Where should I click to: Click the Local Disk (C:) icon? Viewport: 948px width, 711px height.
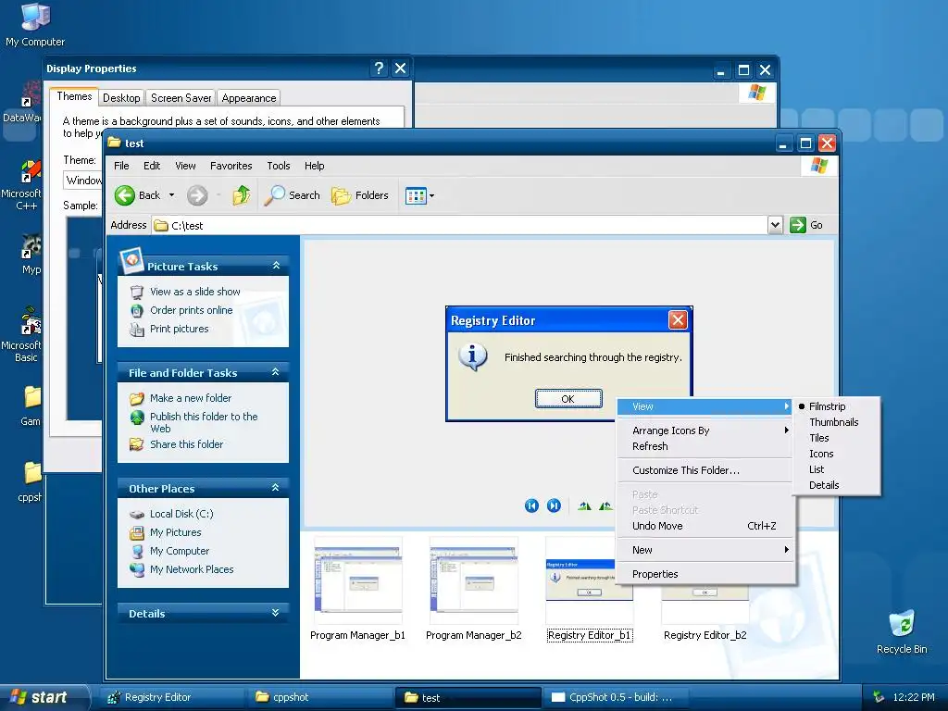point(137,514)
